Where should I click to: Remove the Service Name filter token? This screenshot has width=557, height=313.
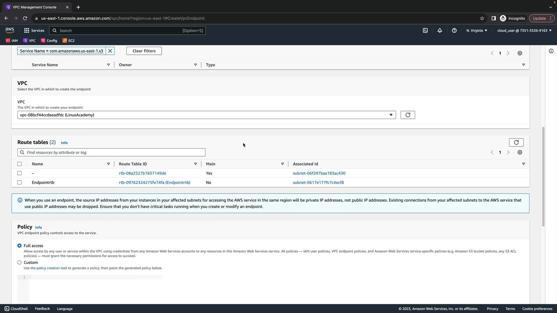click(110, 51)
